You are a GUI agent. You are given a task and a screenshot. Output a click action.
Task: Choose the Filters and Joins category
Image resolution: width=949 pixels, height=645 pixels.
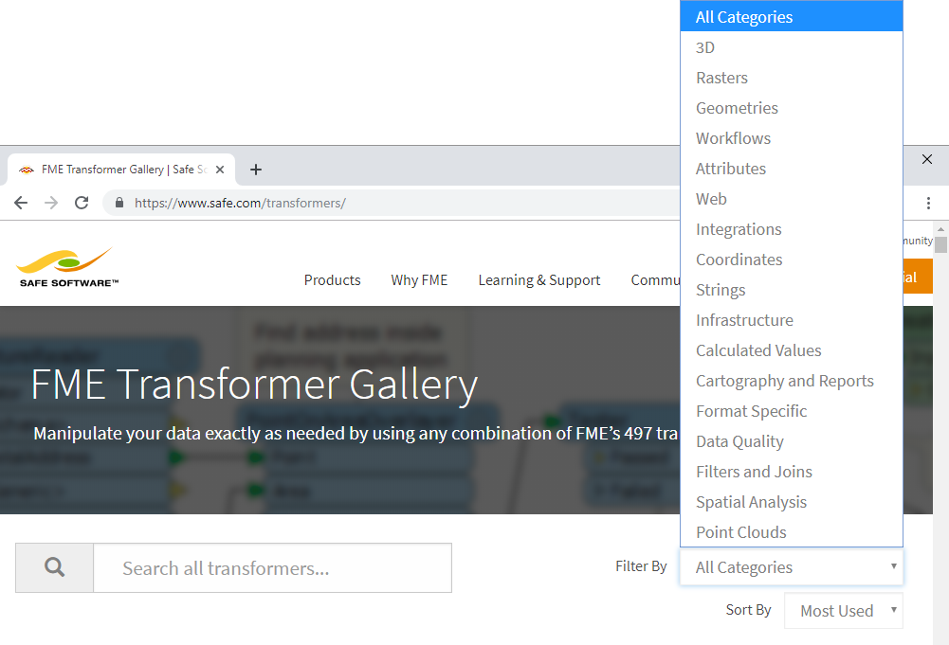tap(792, 472)
